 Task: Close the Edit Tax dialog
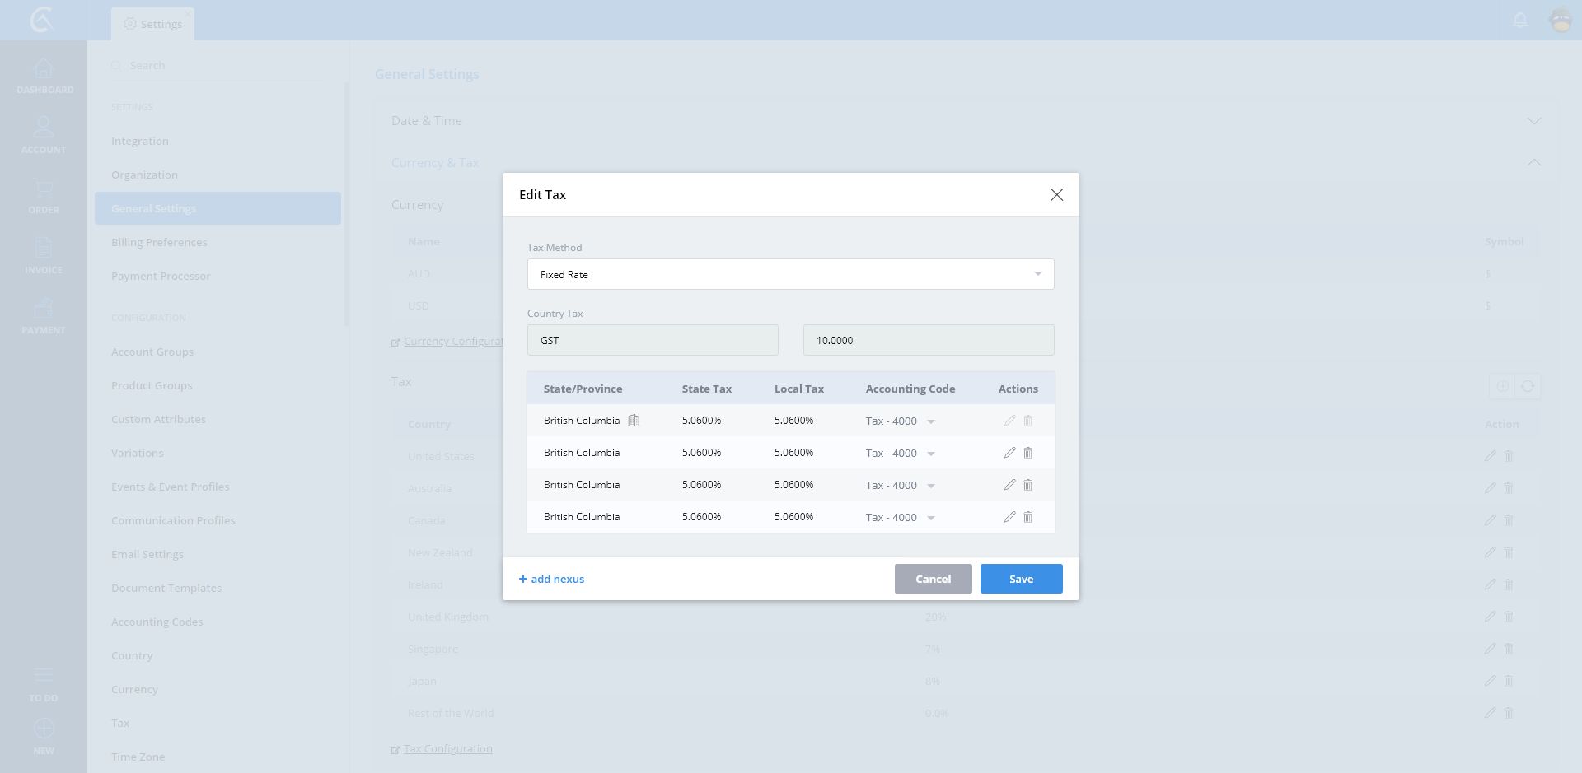[x=1056, y=195]
